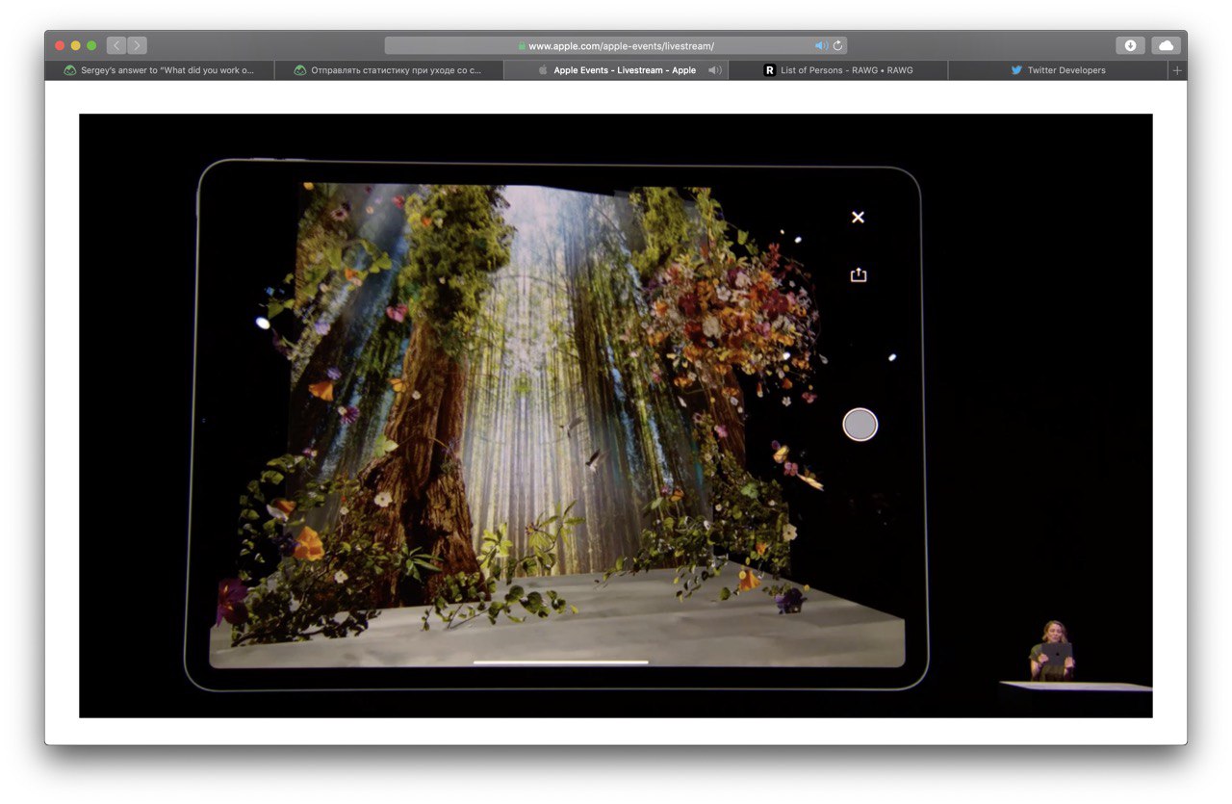Click the green padlock in address bar
The height and width of the screenshot is (804, 1232).
coord(522,45)
